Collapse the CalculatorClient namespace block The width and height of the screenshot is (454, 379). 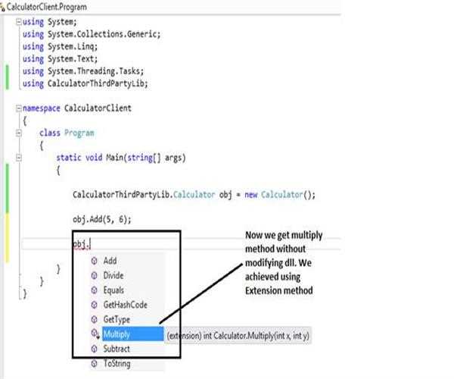click(x=19, y=108)
